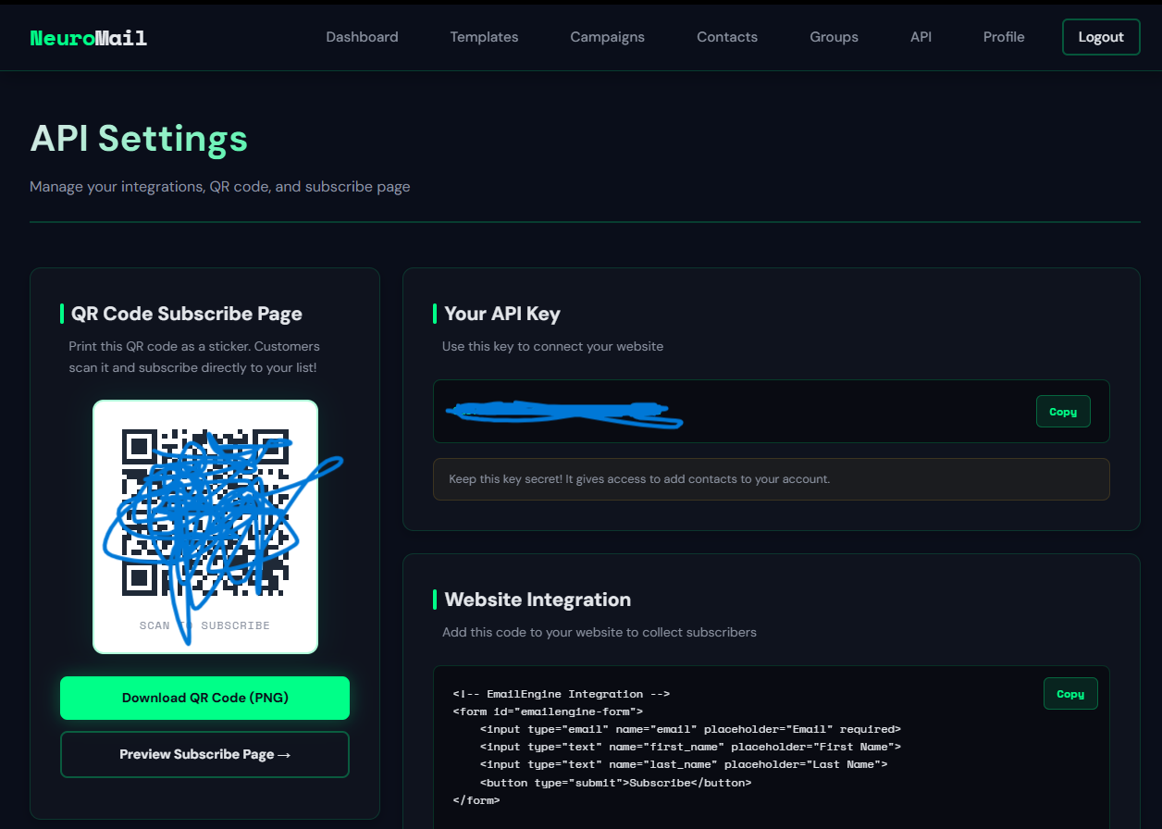Copy the API key
This screenshot has width=1162, height=829.
pos(1063,412)
